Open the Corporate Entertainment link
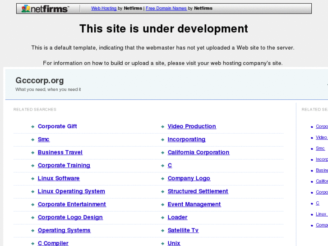This screenshot has height=246, width=328. (x=72, y=204)
